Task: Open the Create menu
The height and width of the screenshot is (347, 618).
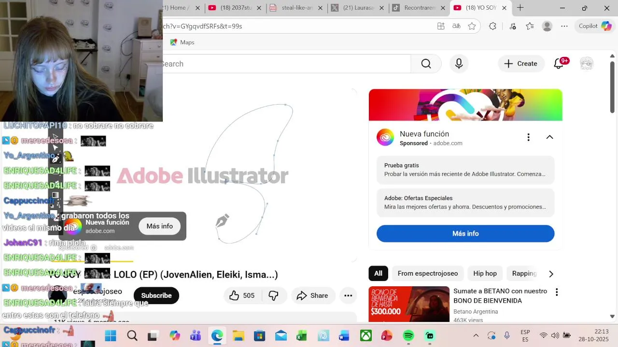Action: pos(521,64)
